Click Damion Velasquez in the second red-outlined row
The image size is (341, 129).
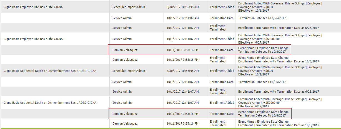point(125,114)
